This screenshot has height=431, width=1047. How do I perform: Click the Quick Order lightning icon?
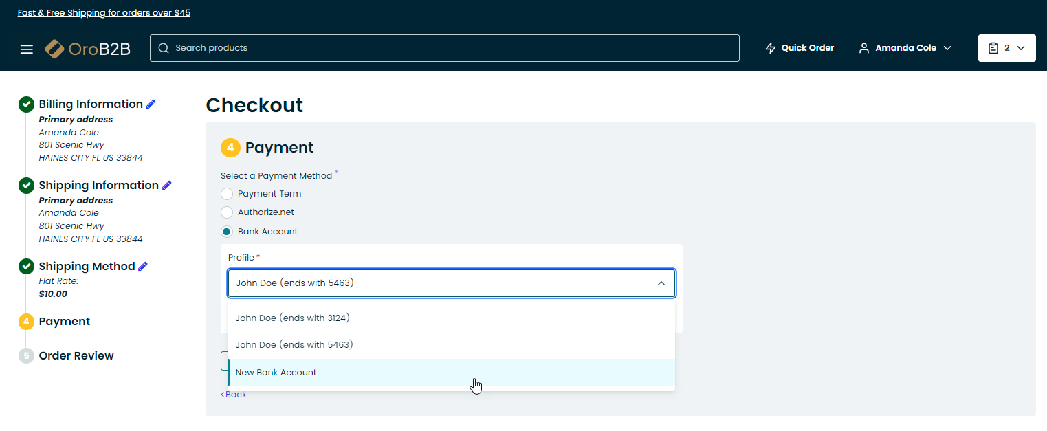[771, 48]
